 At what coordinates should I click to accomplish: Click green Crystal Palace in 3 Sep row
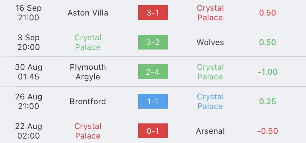point(88,42)
